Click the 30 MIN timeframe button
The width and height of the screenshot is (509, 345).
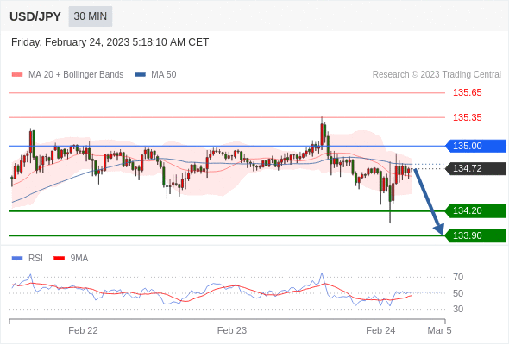pos(91,16)
